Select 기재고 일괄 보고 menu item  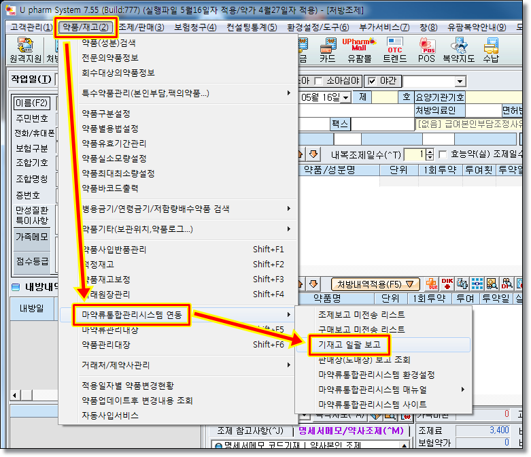coord(349,345)
